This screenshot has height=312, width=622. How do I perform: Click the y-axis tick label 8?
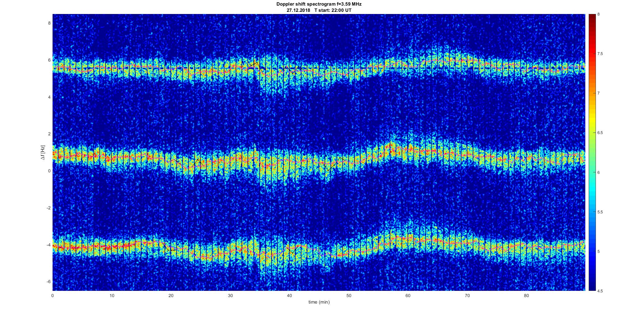(x=49, y=23)
